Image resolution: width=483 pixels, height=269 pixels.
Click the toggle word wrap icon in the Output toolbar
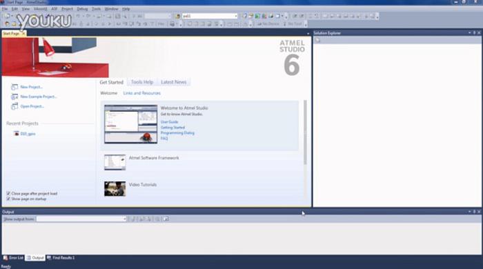[x=166, y=219]
